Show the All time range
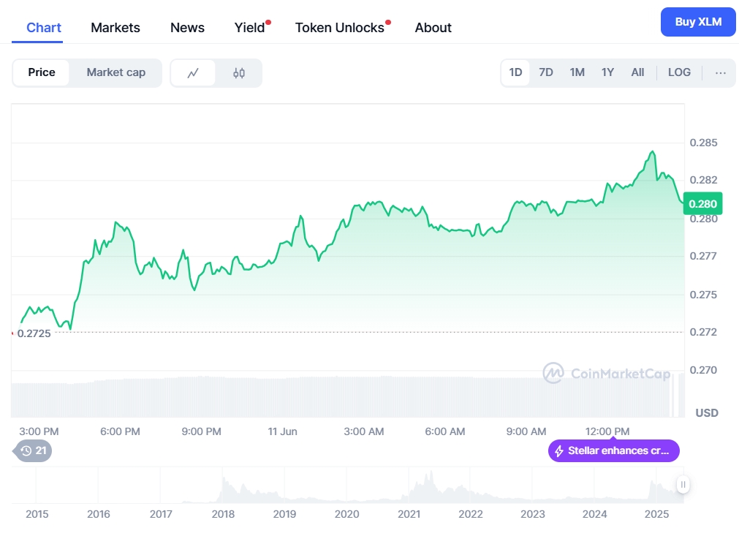The height and width of the screenshot is (536, 739). pos(637,72)
